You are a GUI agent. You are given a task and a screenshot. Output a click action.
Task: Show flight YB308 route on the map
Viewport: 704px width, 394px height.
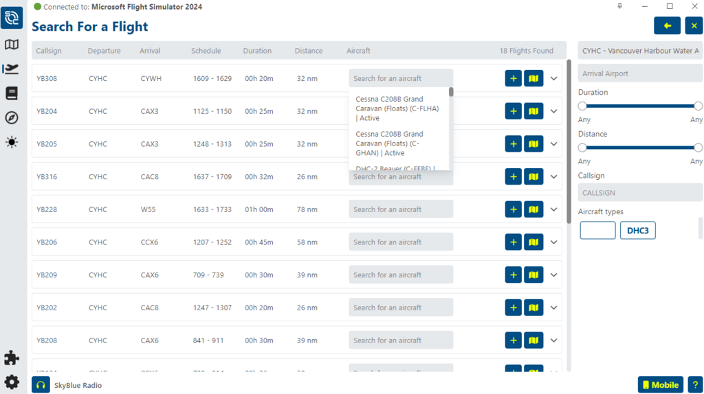[x=533, y=78]
